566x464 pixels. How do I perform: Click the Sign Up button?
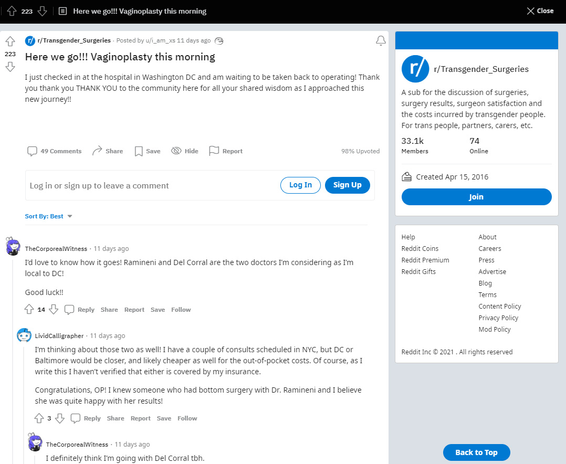tap(347, 185)
